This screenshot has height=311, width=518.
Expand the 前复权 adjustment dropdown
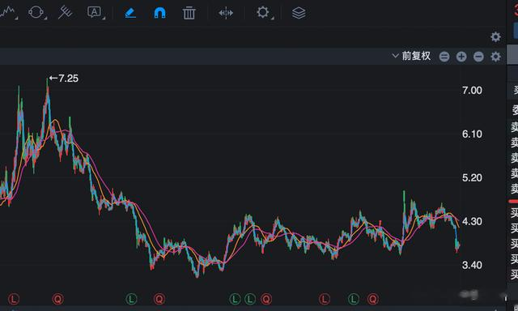[411, 56]
